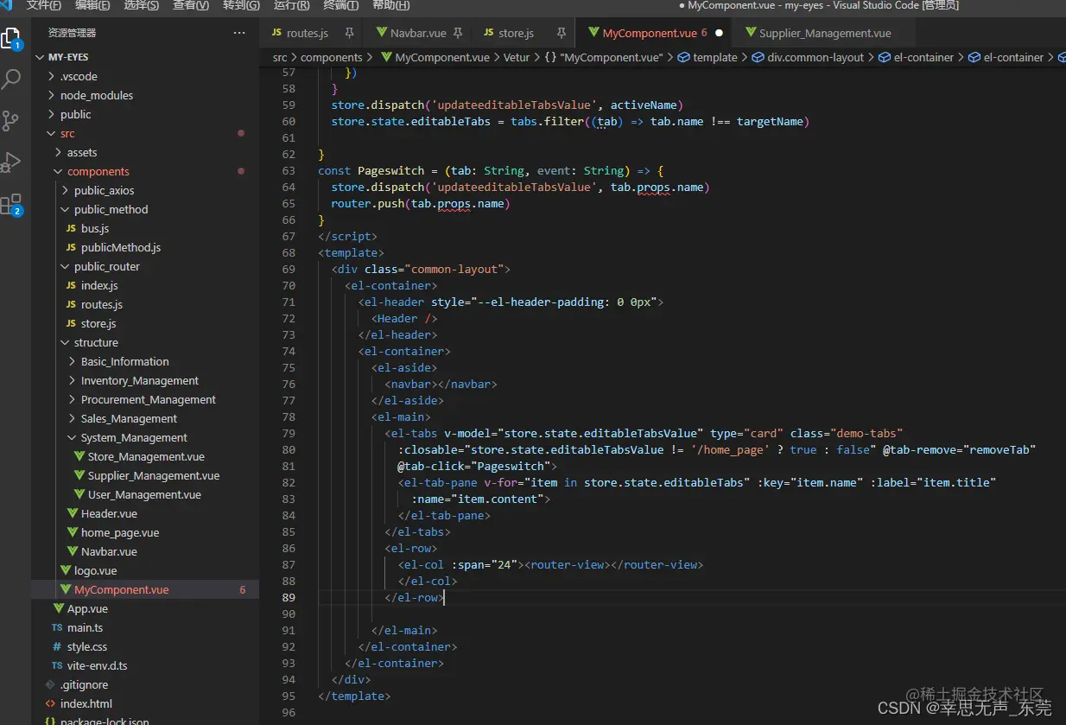
Task: Expand the Basic_Information folder
Action: (124, 361)
